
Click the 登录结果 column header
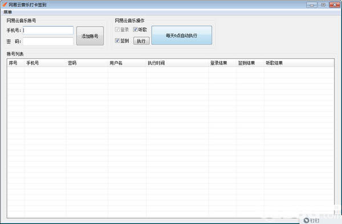(x=222, y=63)
